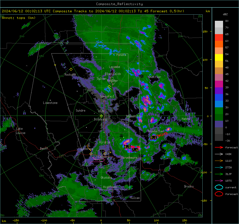
Task: Click the Sylvan label on map
Action: (x=101, y=79)
